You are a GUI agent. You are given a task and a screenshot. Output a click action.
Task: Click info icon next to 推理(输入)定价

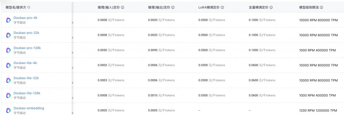click(123, 7)
